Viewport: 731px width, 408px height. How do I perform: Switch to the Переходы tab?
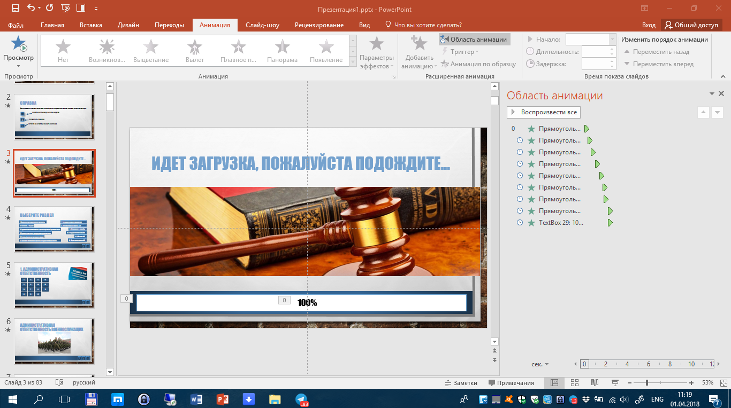coord(169,25)
